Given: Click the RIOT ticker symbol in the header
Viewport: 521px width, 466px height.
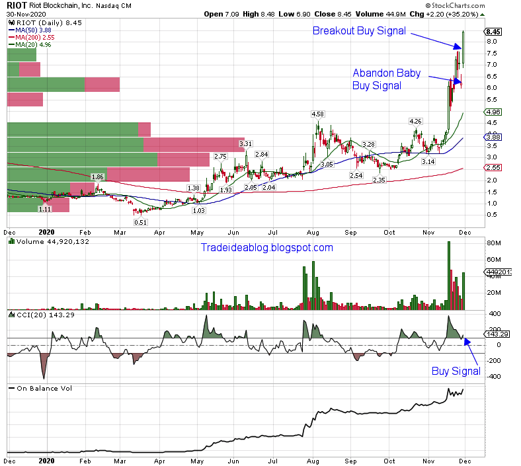Looking at the screenshot, I should 17,6.
